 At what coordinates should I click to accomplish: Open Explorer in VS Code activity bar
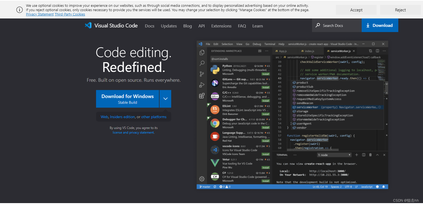click(202, 52)
